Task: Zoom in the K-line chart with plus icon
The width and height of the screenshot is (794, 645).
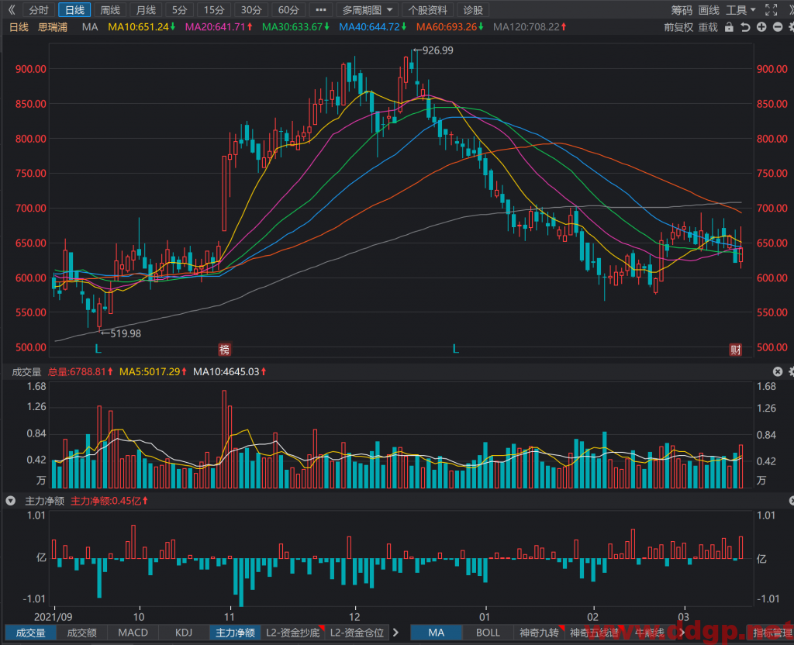Action: (x=761, y=27)
